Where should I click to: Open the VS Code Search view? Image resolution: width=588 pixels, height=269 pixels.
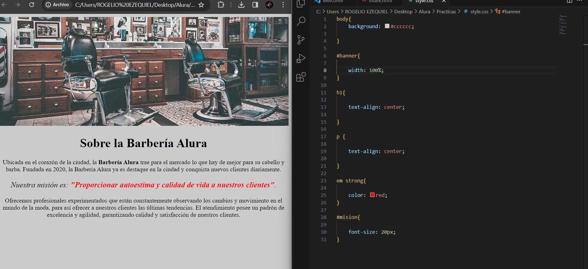pos(301,21)
